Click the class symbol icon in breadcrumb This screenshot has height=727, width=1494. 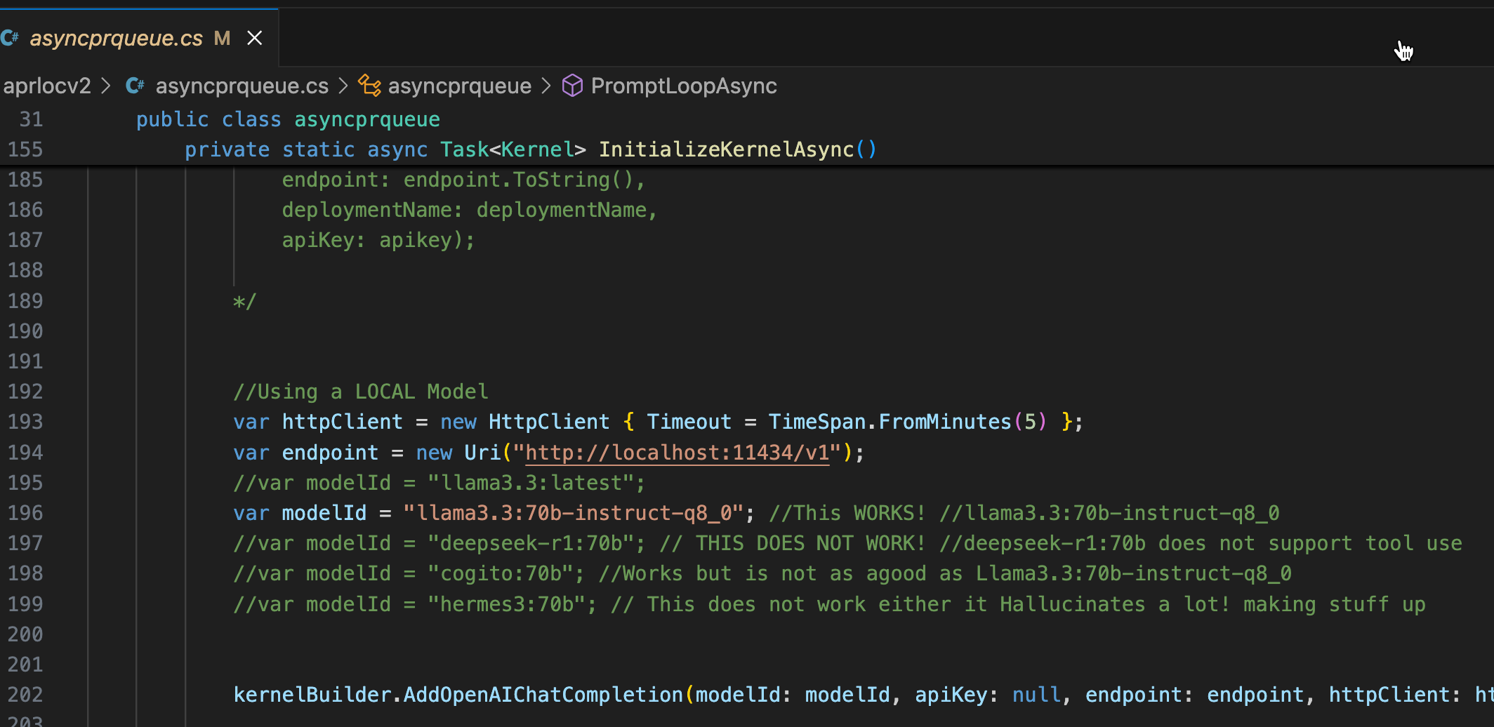pyautogui.click(x=369, y=86)
